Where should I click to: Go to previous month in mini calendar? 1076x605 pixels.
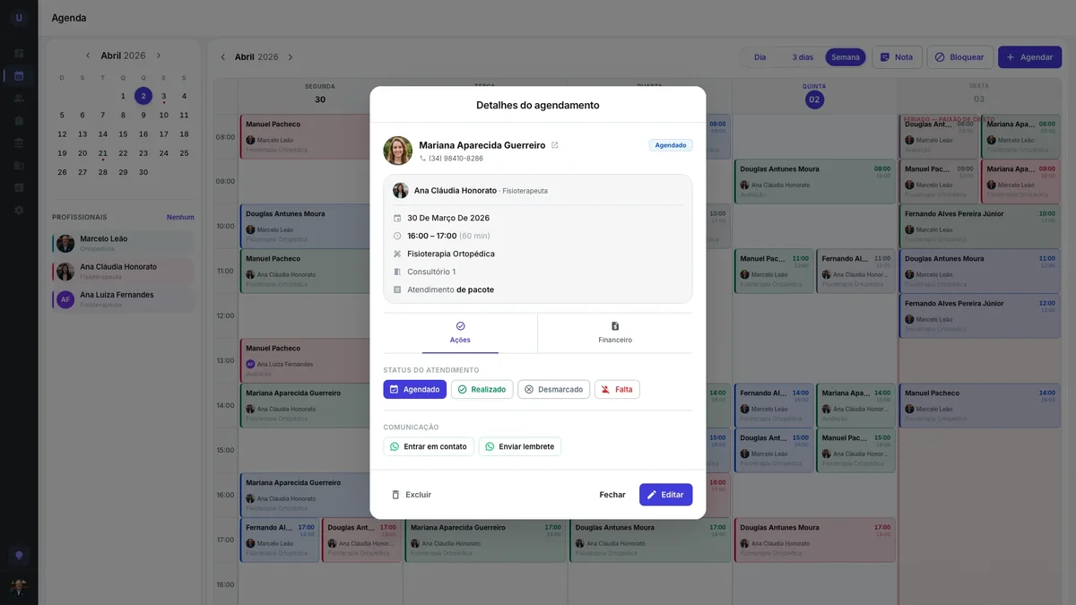[x=88, y=56]
